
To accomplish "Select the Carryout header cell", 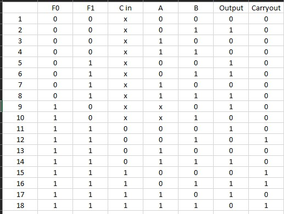I will click(x=266, y=8).
